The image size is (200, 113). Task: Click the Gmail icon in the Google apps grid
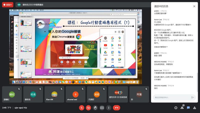coord(119,45)
